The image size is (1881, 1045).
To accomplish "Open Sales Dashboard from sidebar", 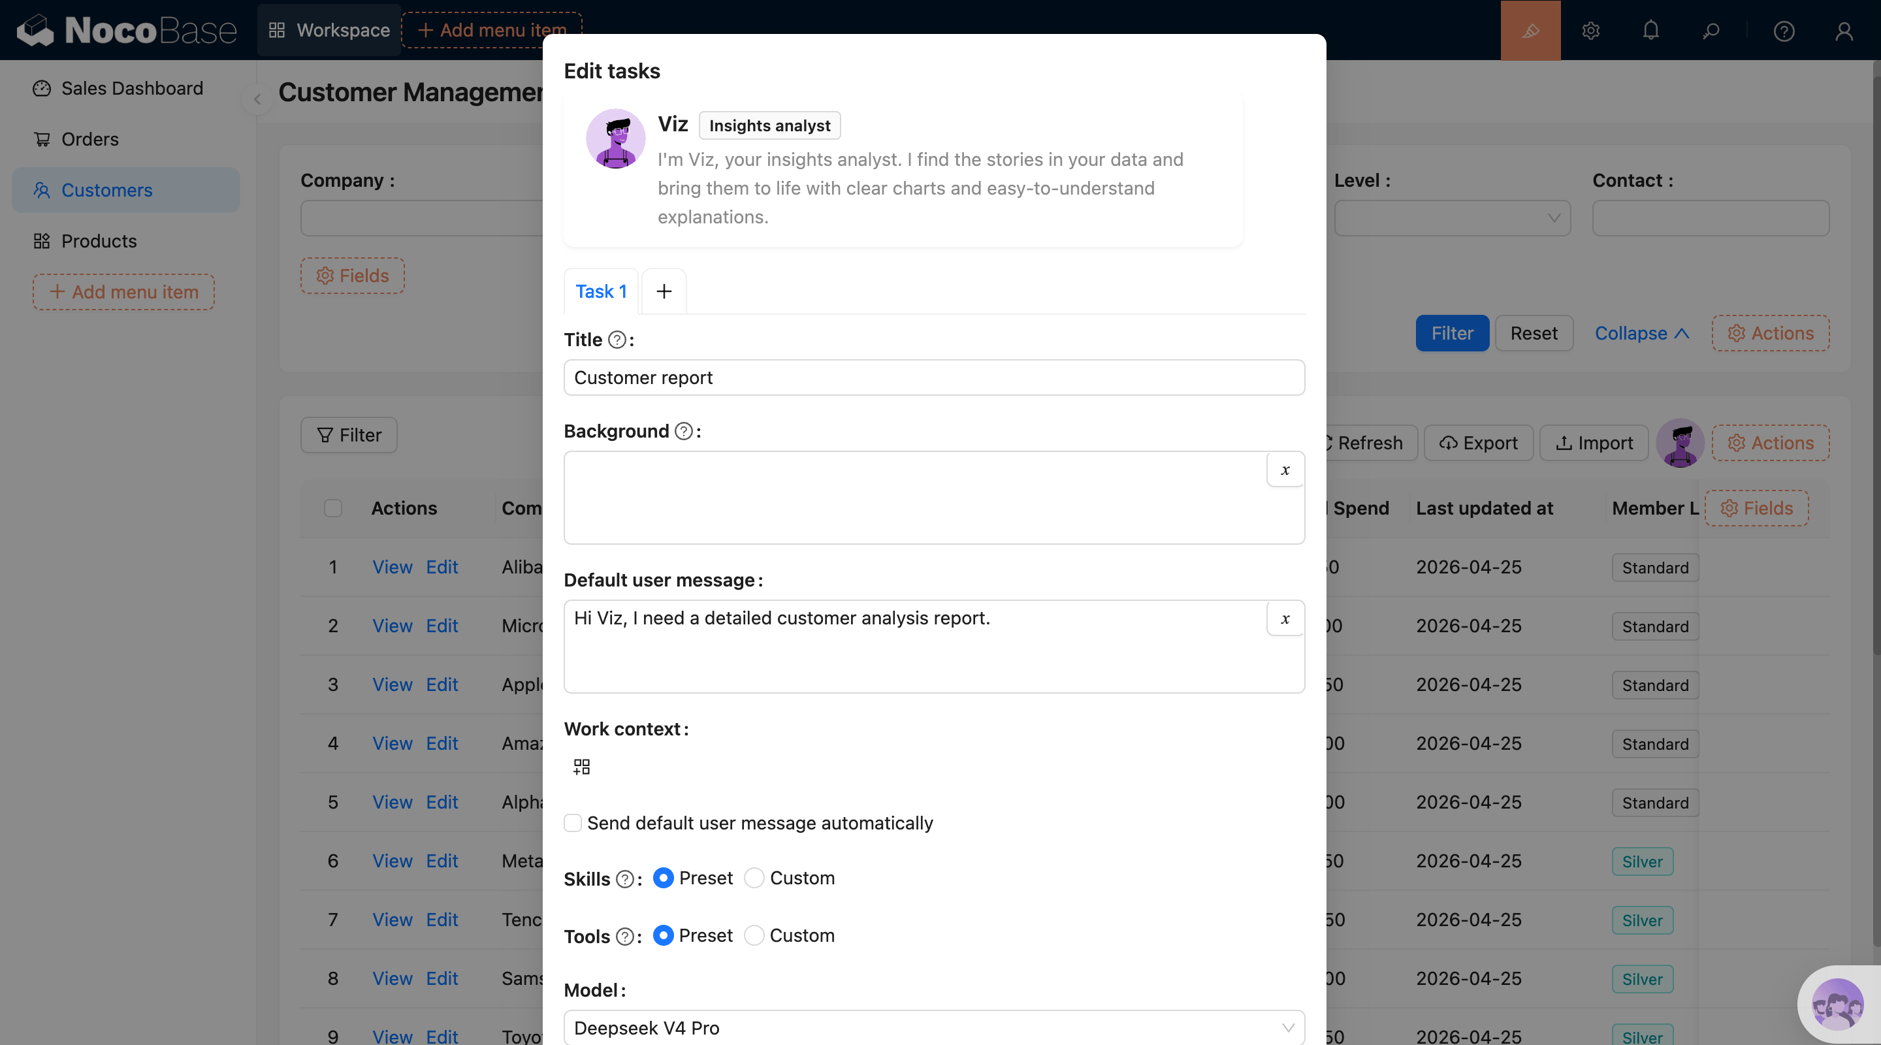I will click(x=131, y=88).
